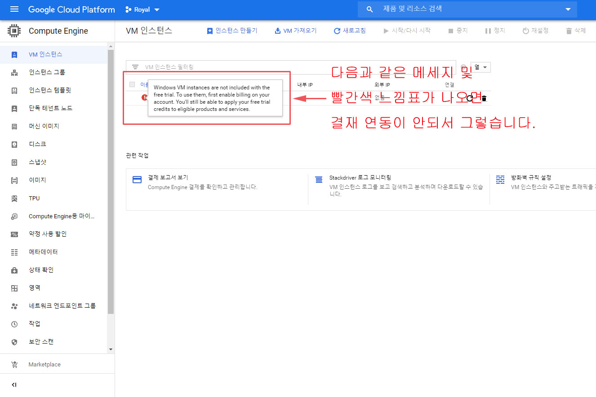Open the Marketplace link
The image size is (596, 397).
tap(44, 364)
